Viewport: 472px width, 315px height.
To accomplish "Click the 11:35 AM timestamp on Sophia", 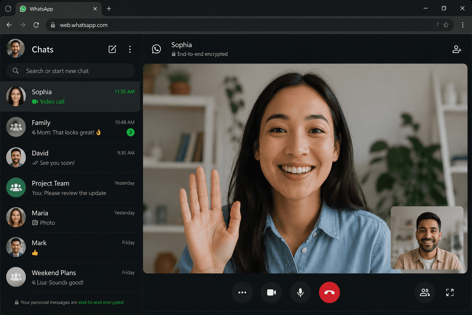I will (x=124, y=92).
